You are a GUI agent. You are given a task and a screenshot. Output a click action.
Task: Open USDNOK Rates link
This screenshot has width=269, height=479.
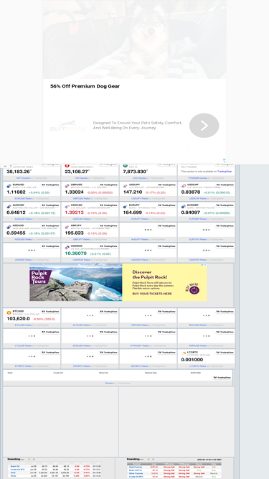pos(82,260)
